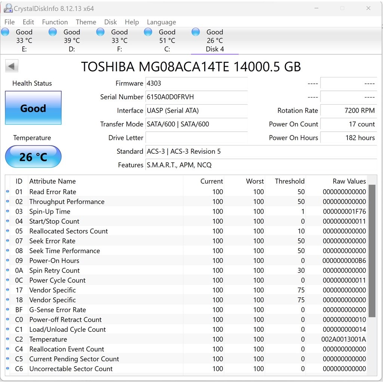Click status dot of Seek Time Performance
Screen dimensions: 383x383
[7, 250]
